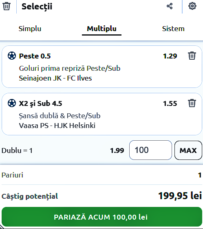Open the Sistem tab
The image size is (203, 229).
point(173,29)
